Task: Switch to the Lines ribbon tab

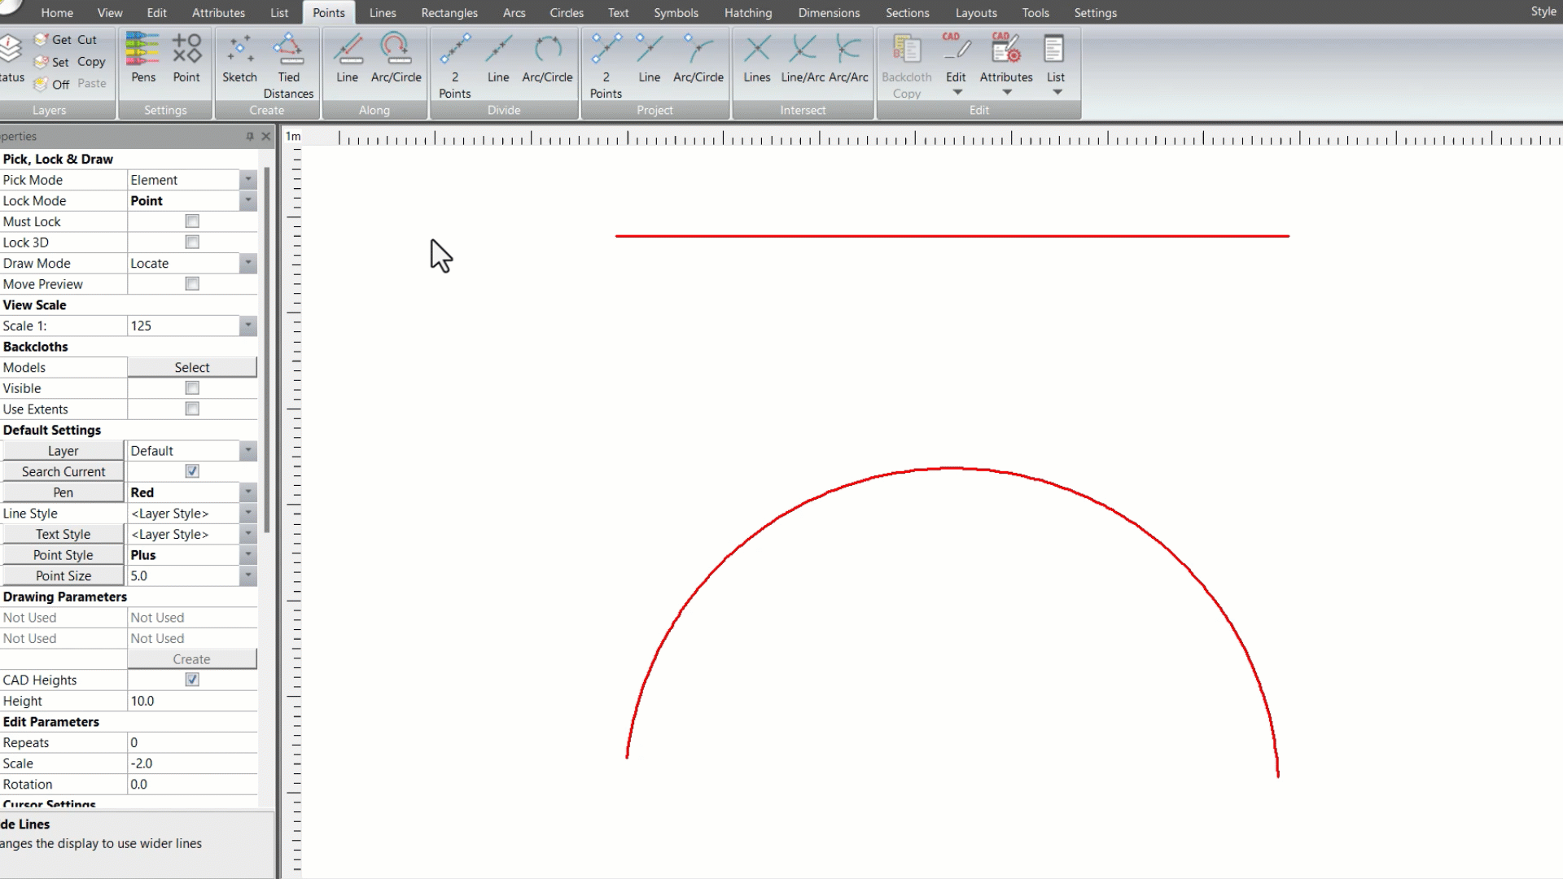Action: 382,12
